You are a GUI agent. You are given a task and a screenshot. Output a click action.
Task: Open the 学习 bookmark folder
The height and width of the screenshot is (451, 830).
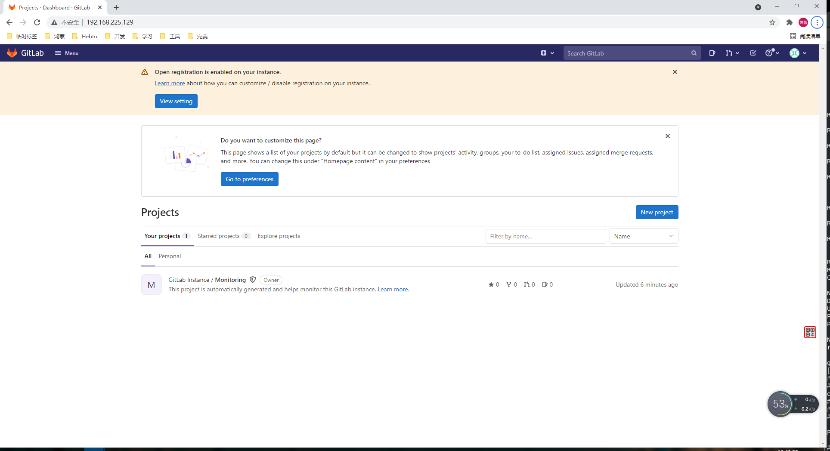click(142, 36)
